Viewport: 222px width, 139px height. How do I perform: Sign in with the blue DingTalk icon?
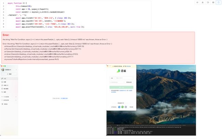(x=119, y=107)
